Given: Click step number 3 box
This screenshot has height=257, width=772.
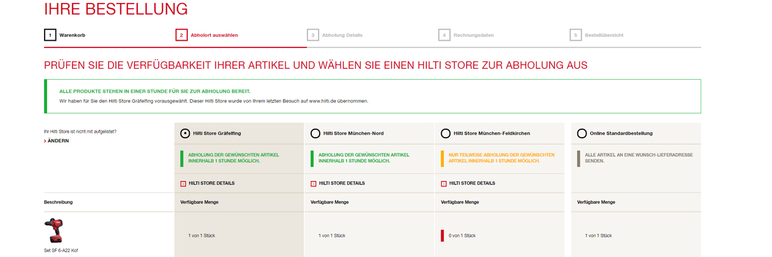Looking at the screenshot, I should [x=313, y=35].
